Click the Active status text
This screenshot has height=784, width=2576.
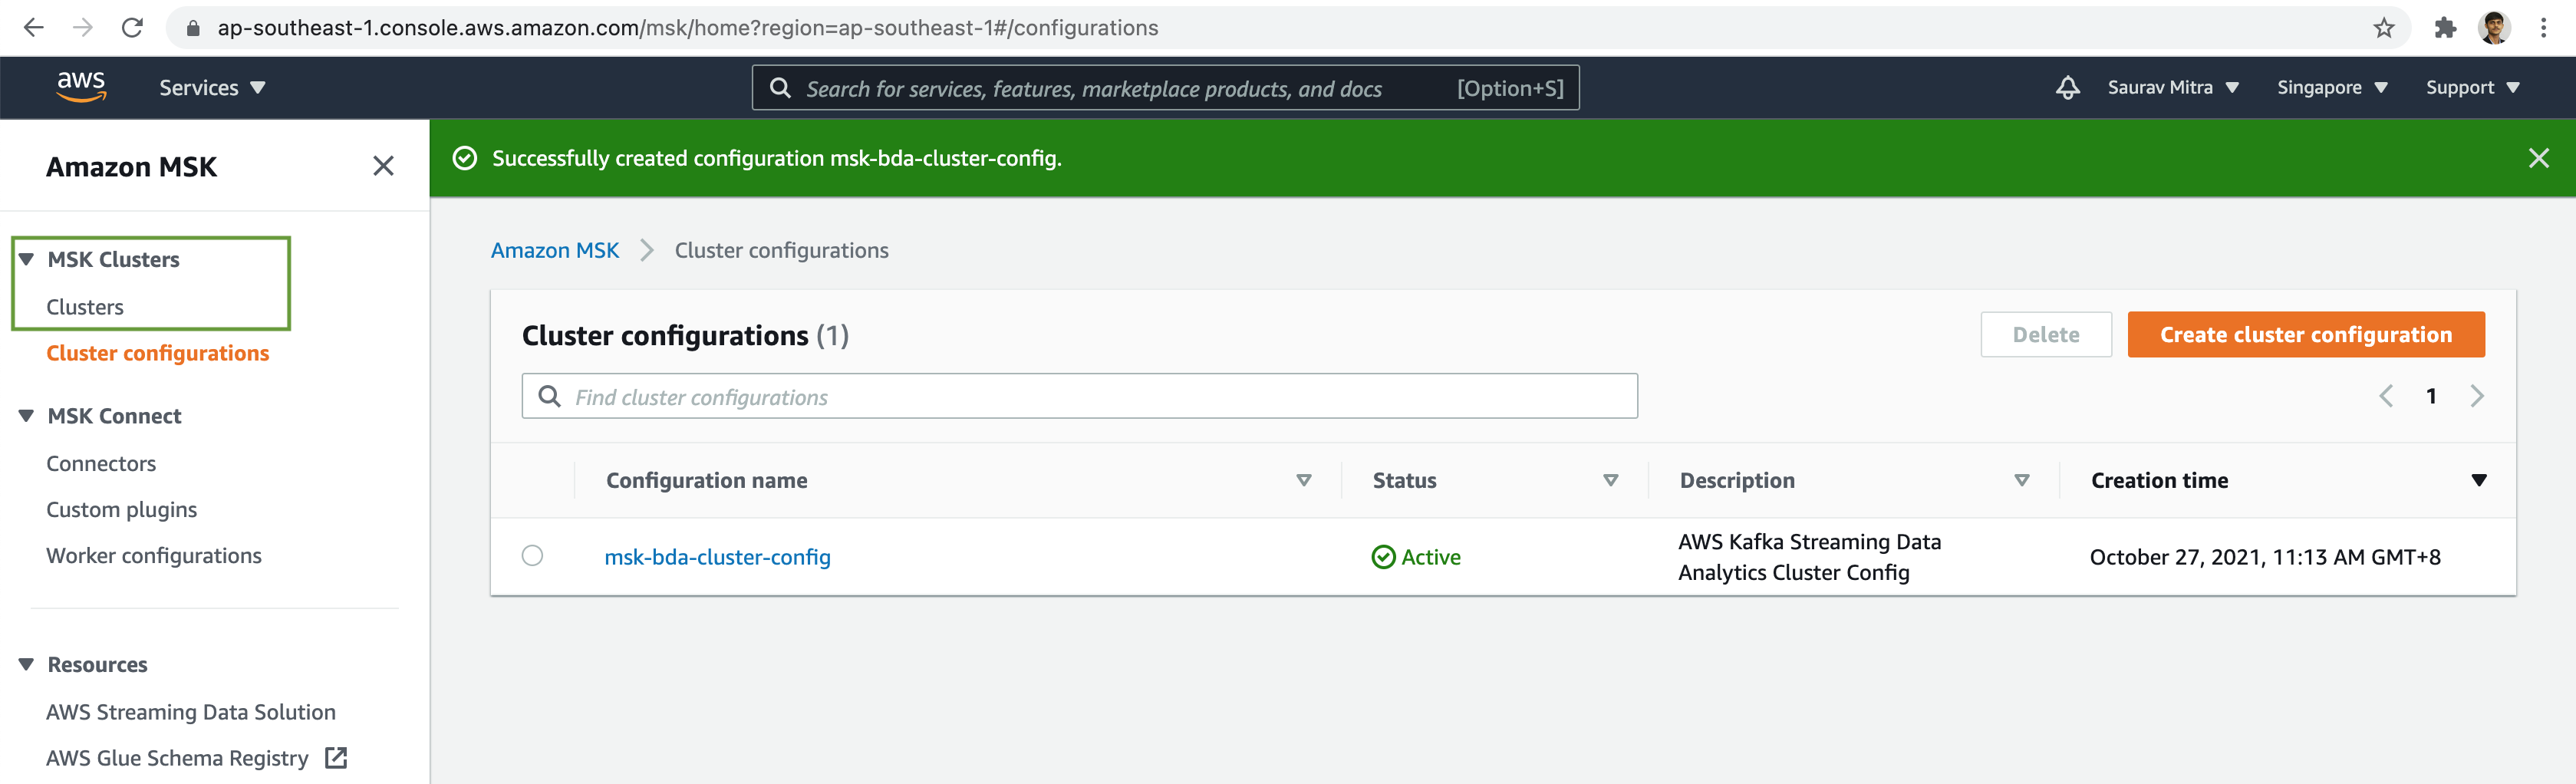pos(1431,557)
